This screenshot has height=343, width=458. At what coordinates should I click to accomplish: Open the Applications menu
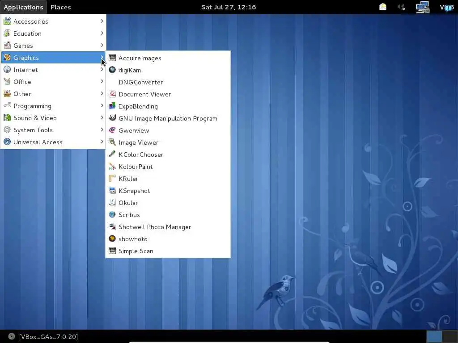click(23, 7)
